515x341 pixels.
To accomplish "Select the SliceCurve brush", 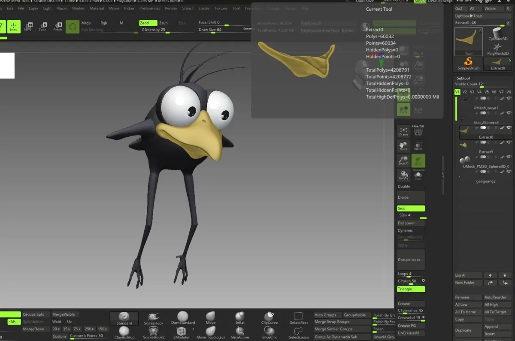I will pos(240,333).
